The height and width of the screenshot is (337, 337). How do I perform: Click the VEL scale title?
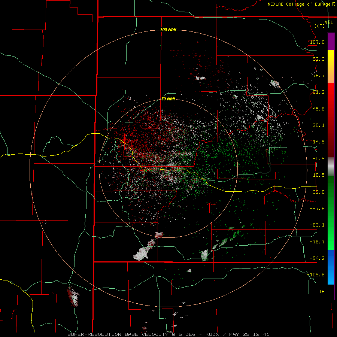coord(329,22)
